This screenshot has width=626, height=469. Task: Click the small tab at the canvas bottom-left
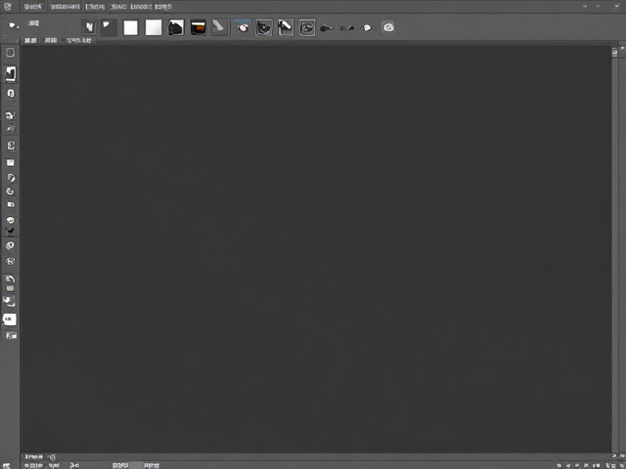pos(33,456)
